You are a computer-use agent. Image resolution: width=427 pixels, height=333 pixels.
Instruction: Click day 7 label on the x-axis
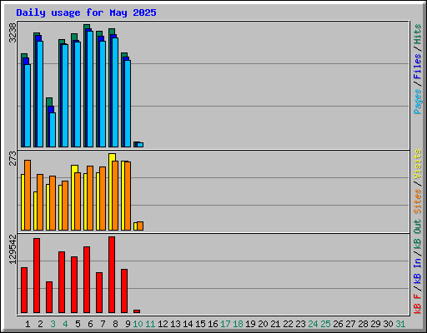pos(103,324)
